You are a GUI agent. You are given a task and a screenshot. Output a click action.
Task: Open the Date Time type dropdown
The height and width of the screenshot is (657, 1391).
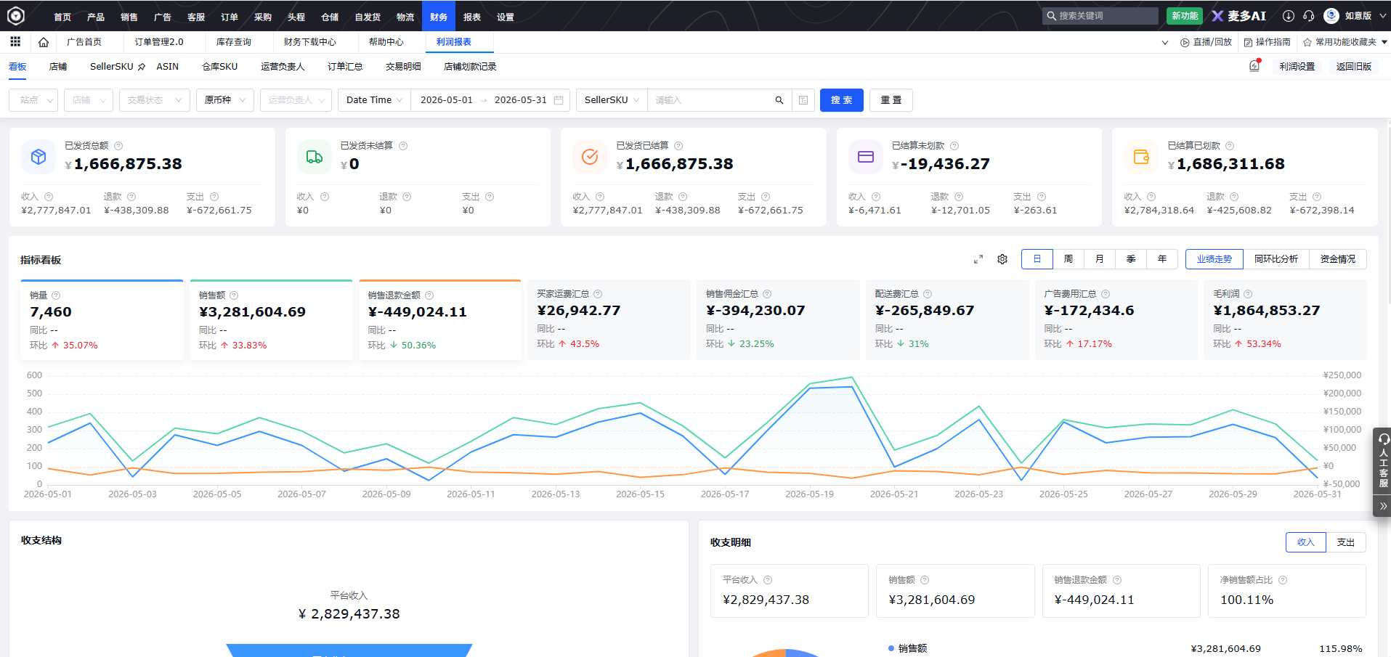[374, 100]
